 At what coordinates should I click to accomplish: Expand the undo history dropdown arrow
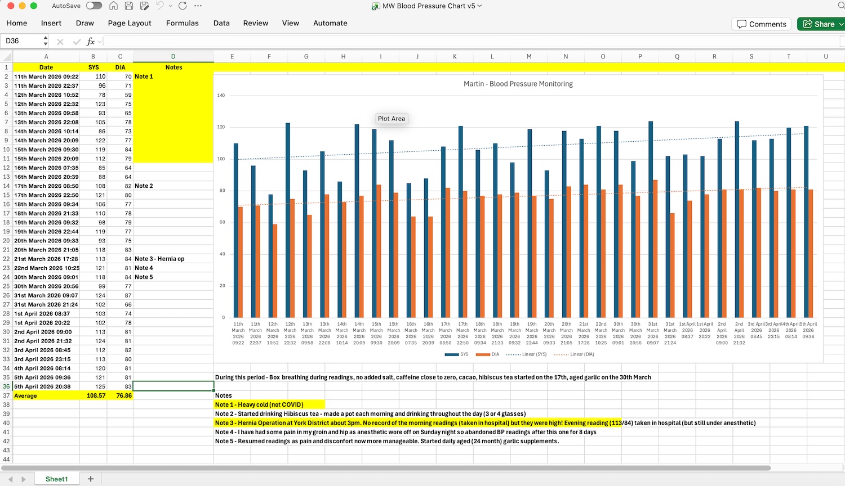pos(170,6)
